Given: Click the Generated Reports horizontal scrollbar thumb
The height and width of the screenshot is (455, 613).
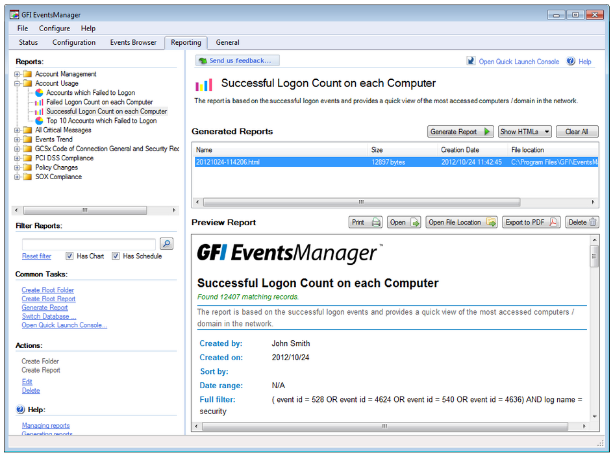Looking at the screenshot, I should tap(362, 202).
